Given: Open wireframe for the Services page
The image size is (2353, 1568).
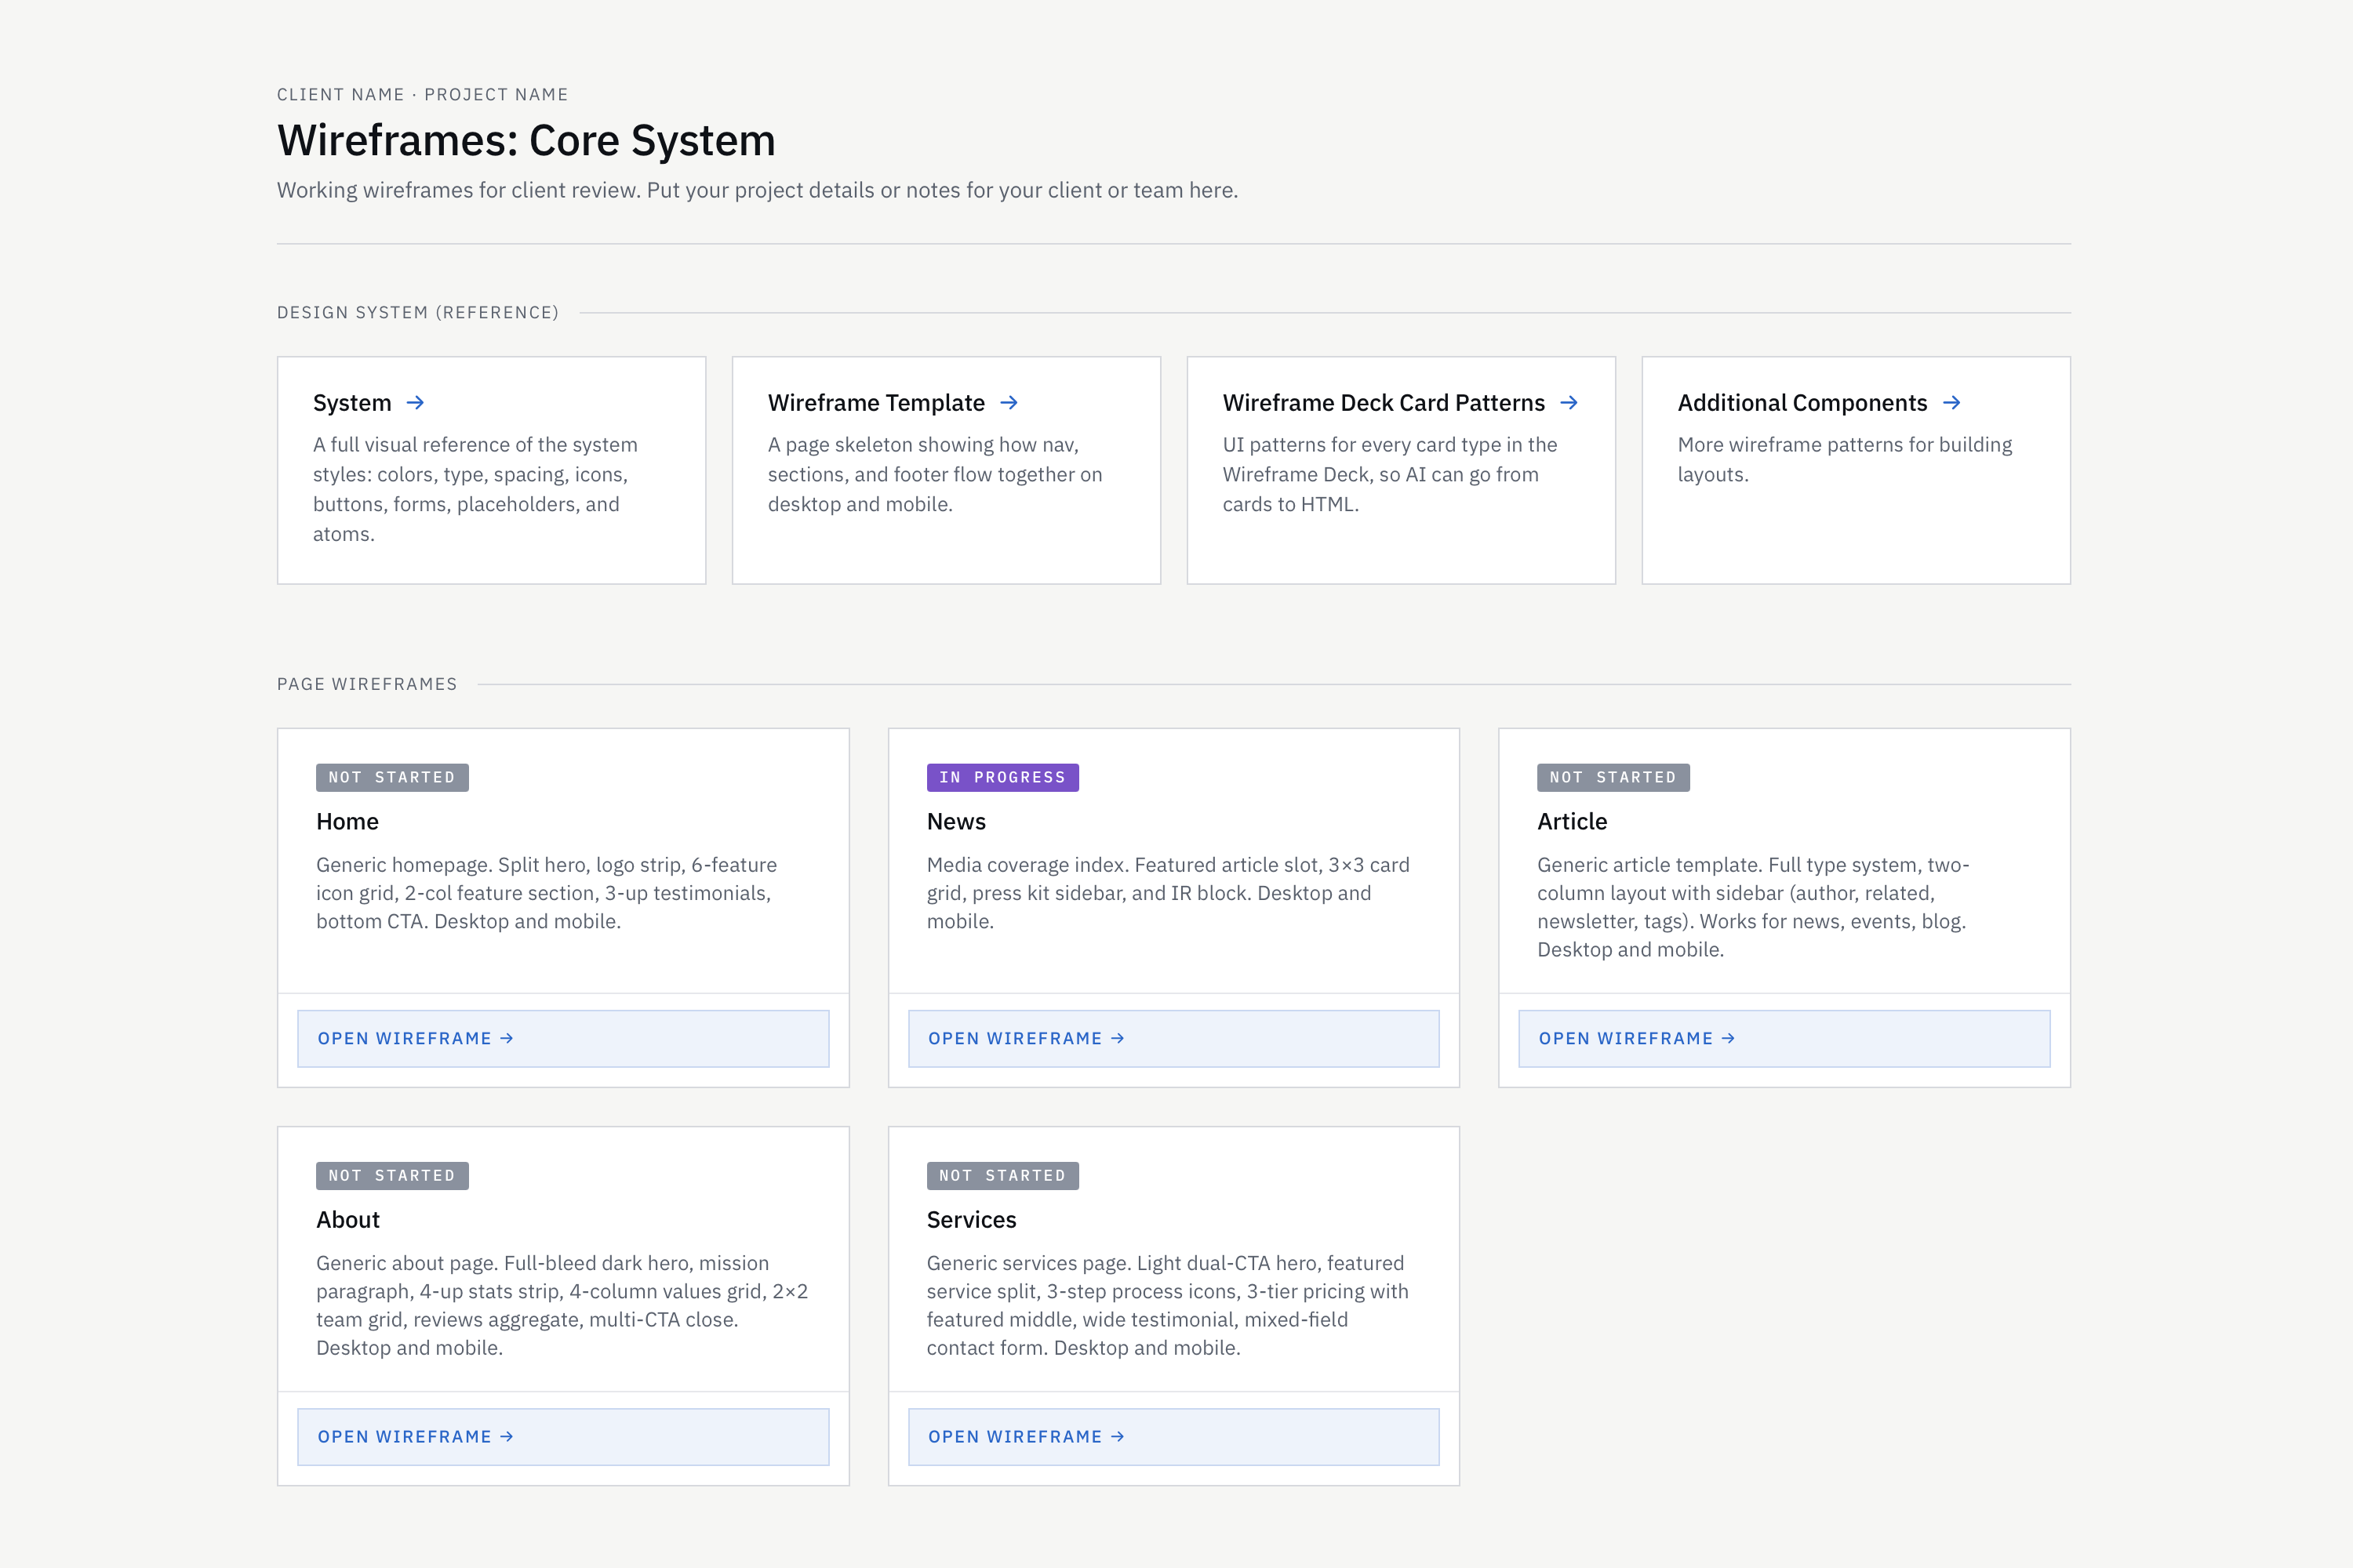Looking at the screenshot, I should tap(1173, 1437).
